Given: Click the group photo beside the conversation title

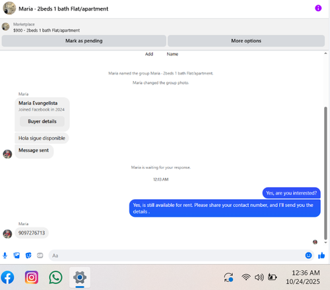Looking at the screenshot, I should coord(9,8).
